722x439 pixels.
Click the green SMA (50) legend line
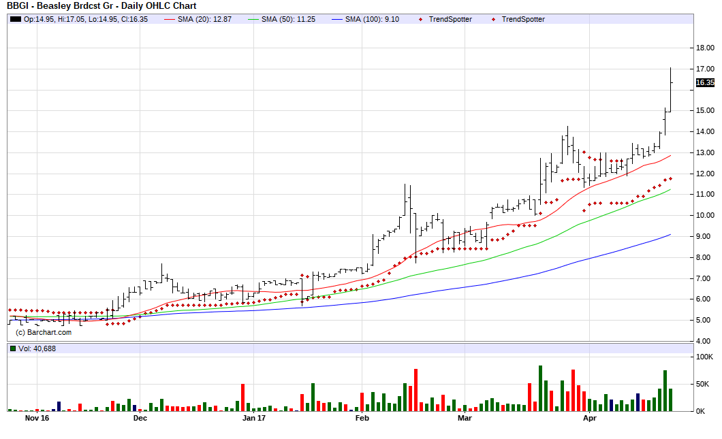tap(253, 19)
